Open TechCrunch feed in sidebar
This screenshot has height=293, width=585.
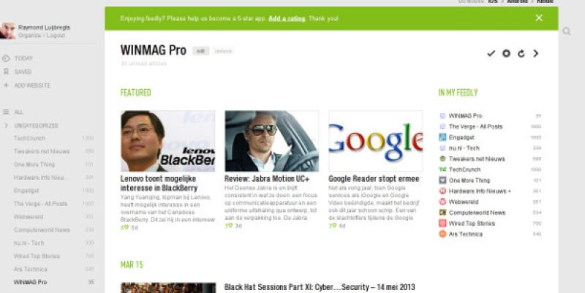coord(29,138)
